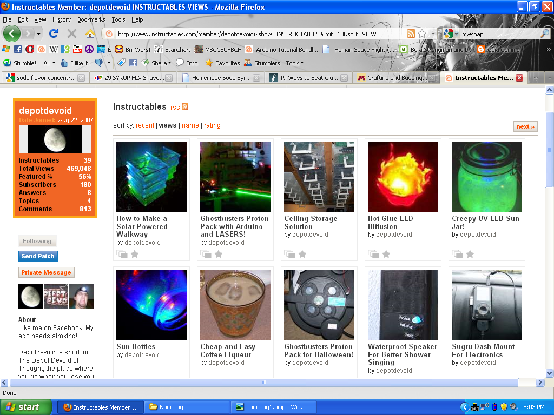The width and height of the screenshot is (554, 415).
Task: Open the Tools menu in the menu bar
Action: [118, 19]
